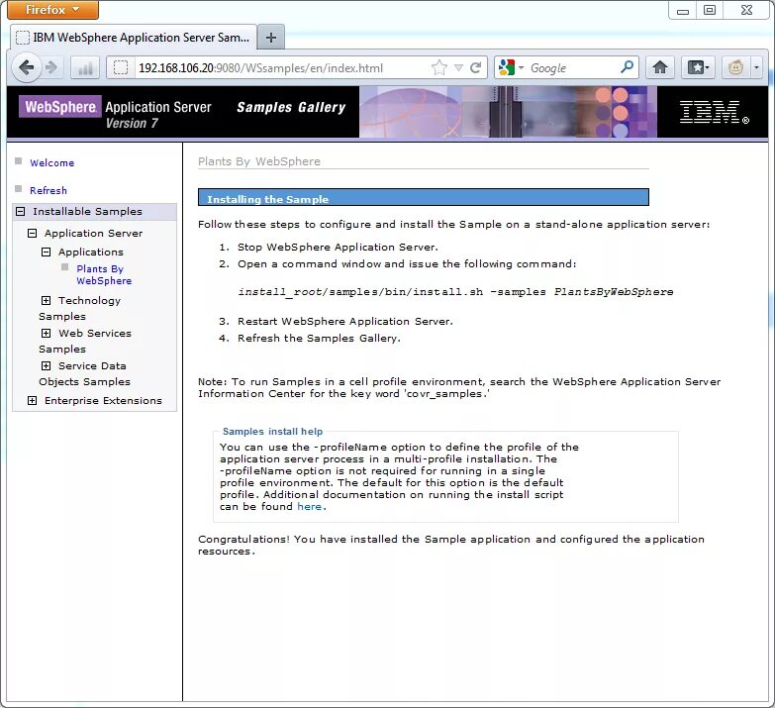Go to the home page icon
Screen dimensions: 775x708
[x=660, y=67]
